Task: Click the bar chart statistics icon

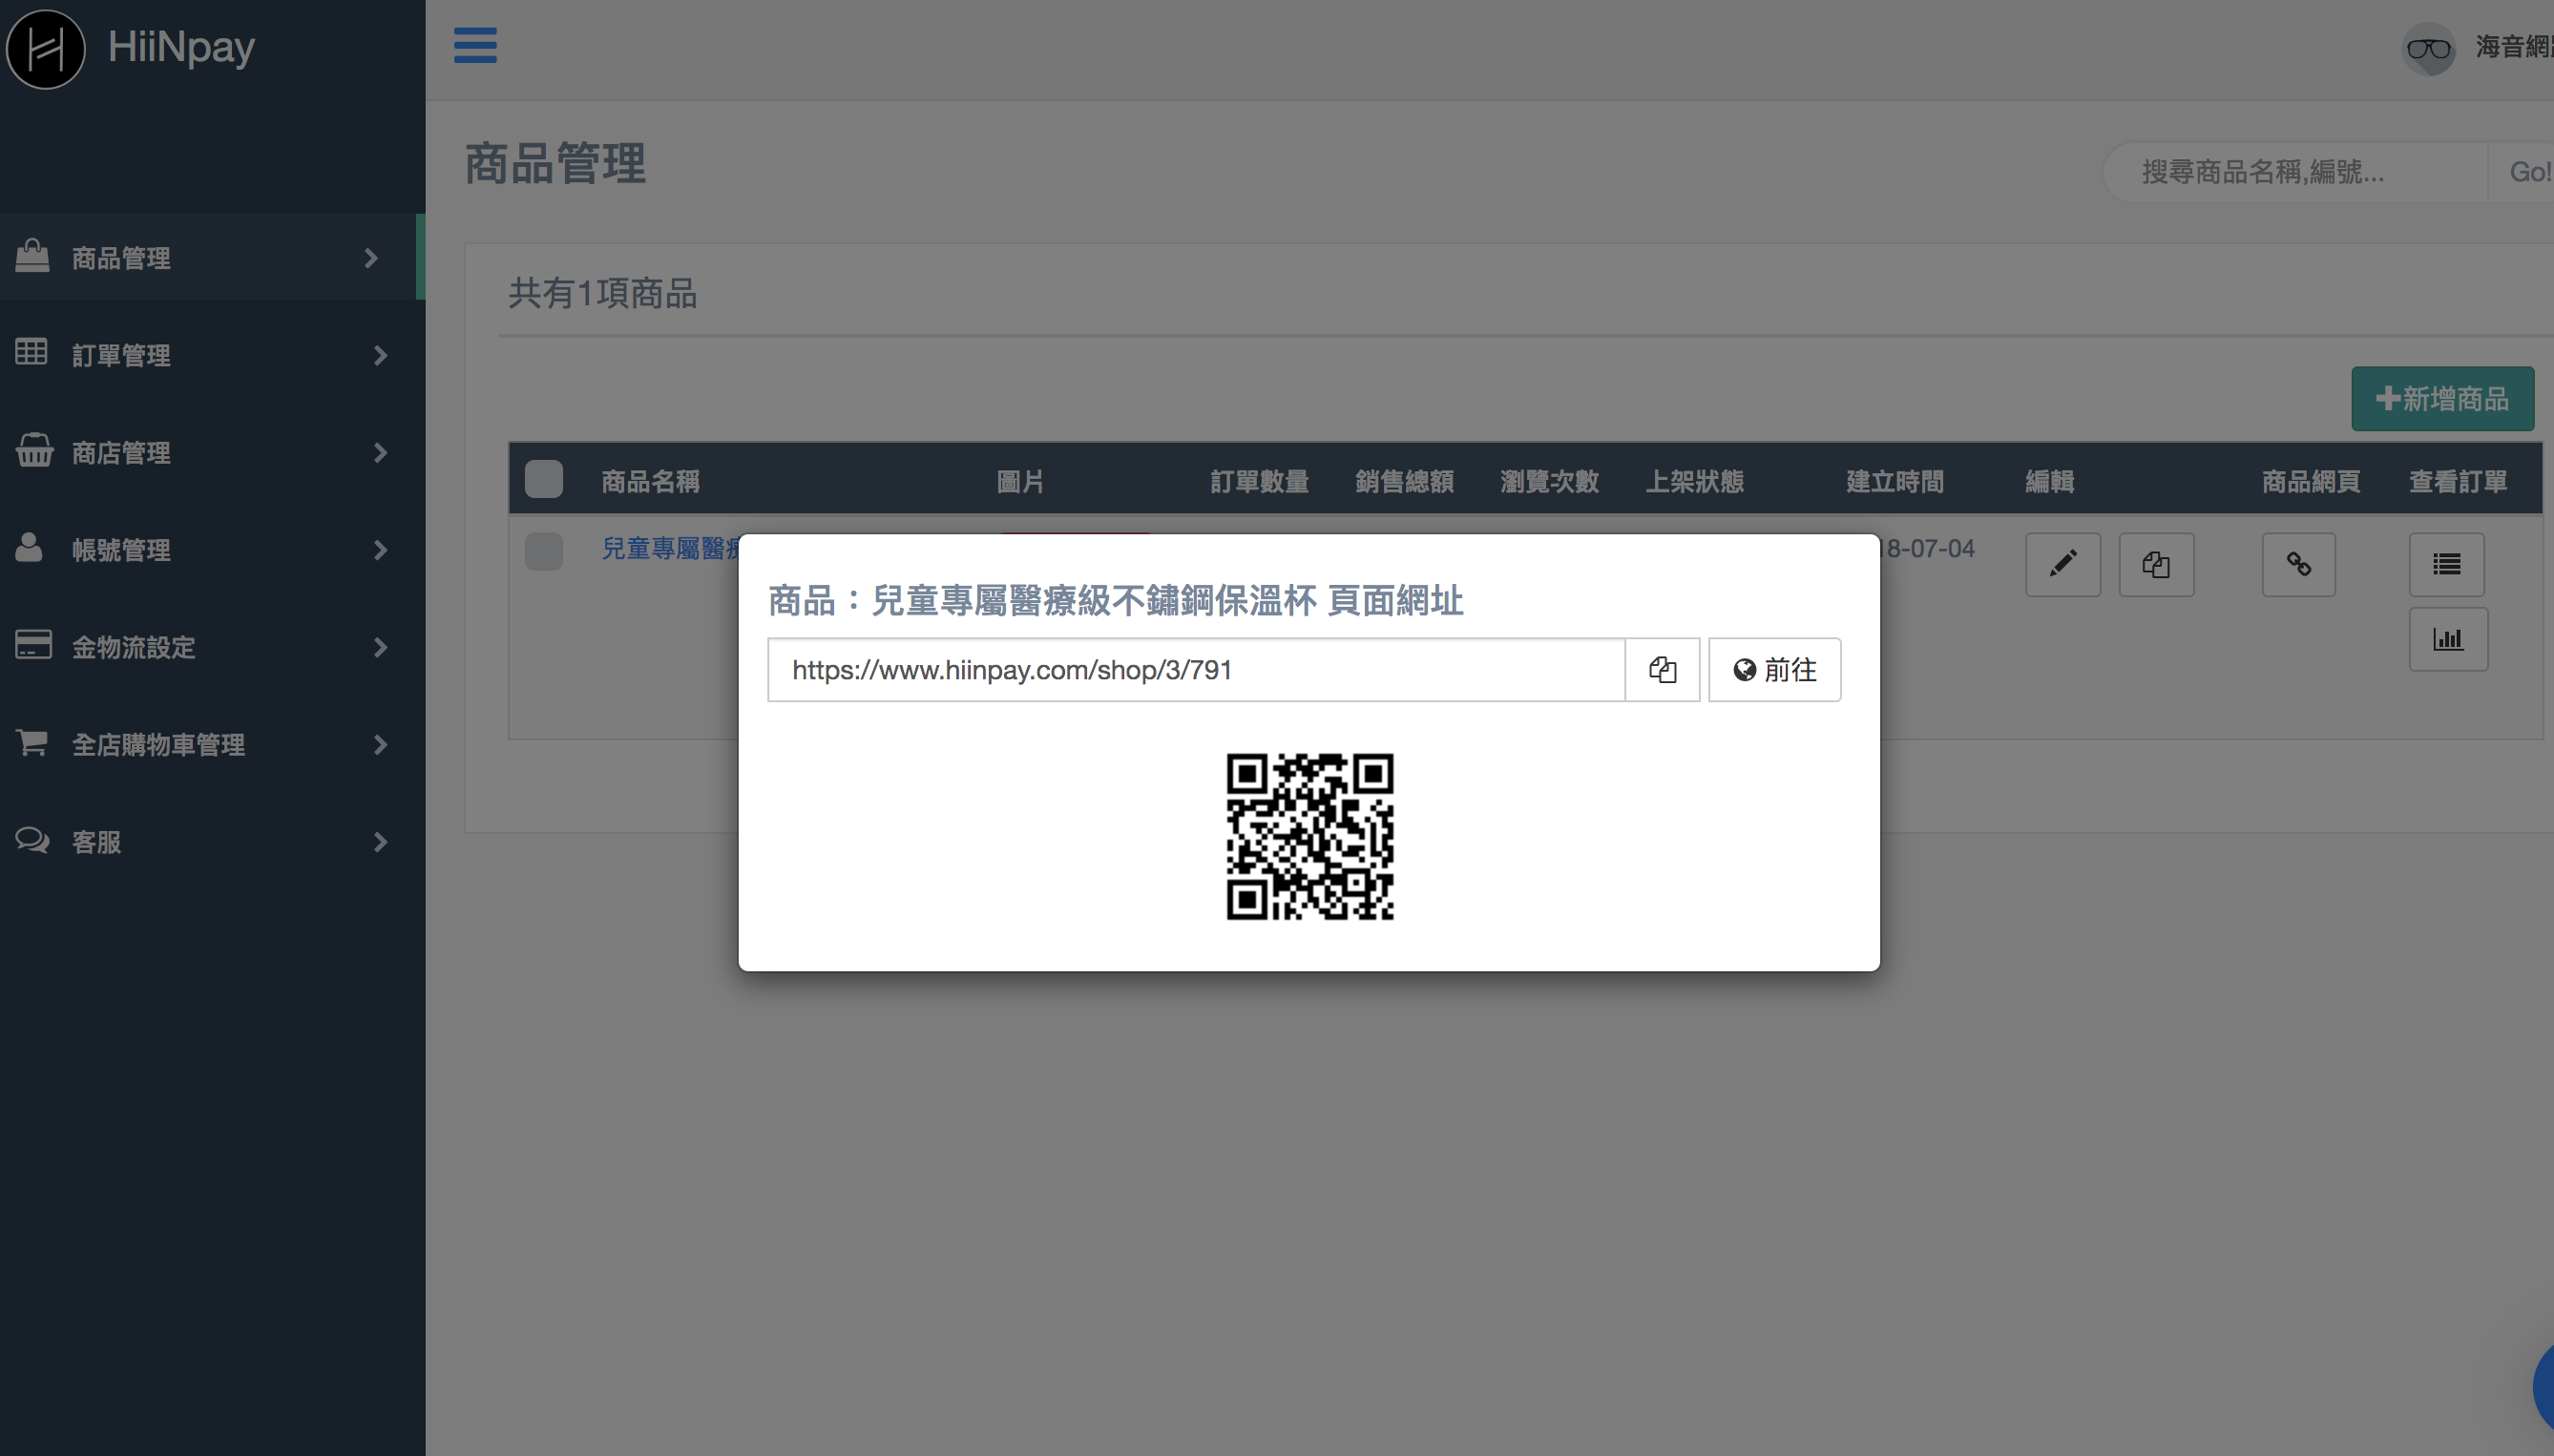Action: click(2448, 639)
